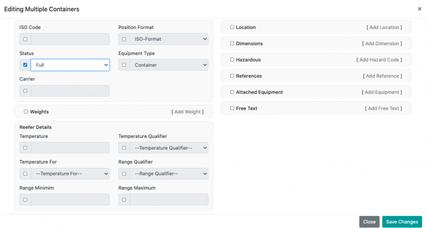
Task: Click the Add Equipment link
Action: pyautogui.click(x=382, y=92)
